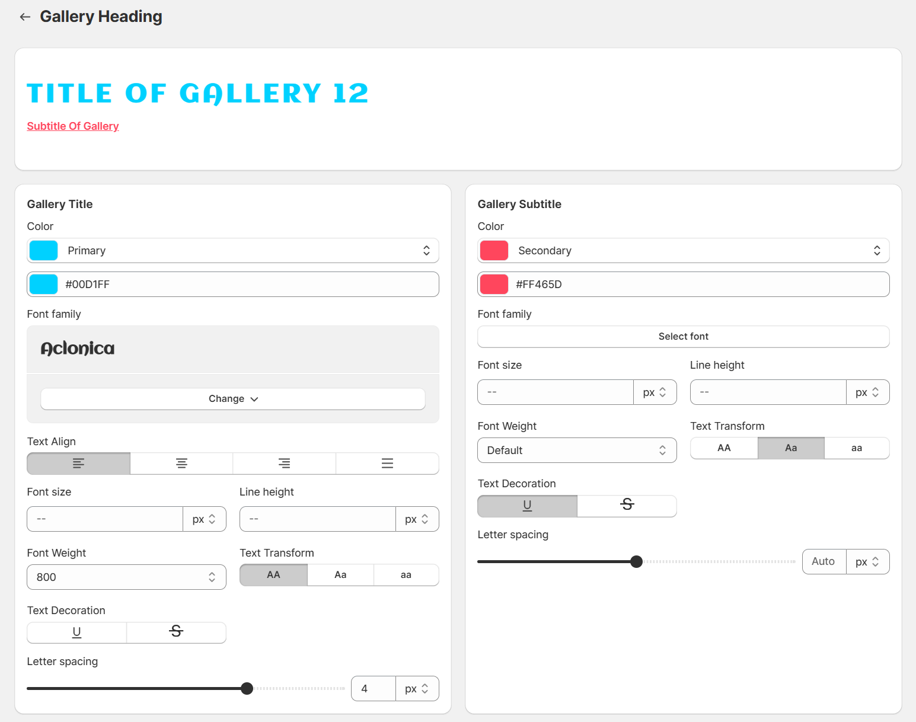
Task: Open the Secondary color dropdown for subtitle
Action: coord(684,251)
